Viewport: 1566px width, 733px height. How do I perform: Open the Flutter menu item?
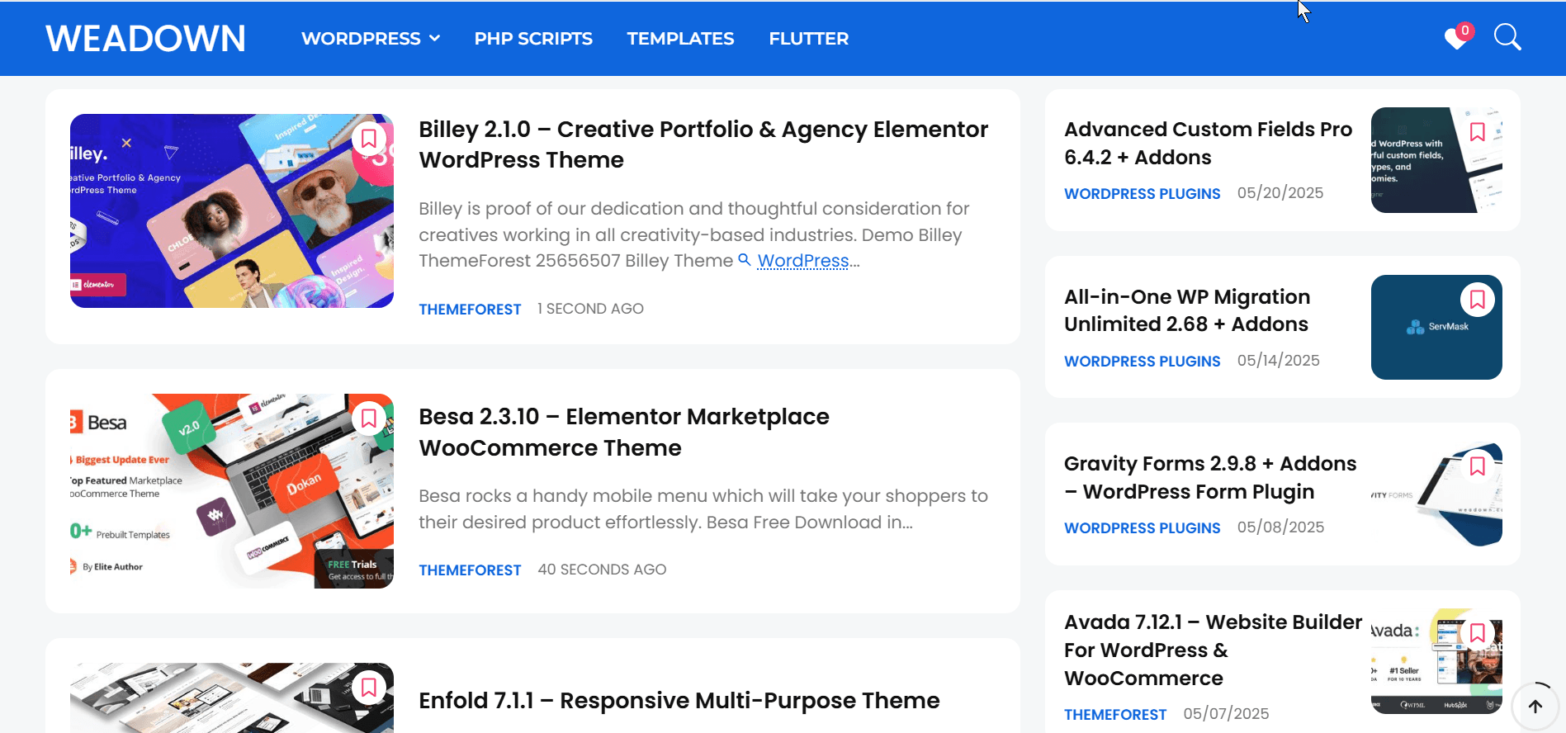click(808, 39)
